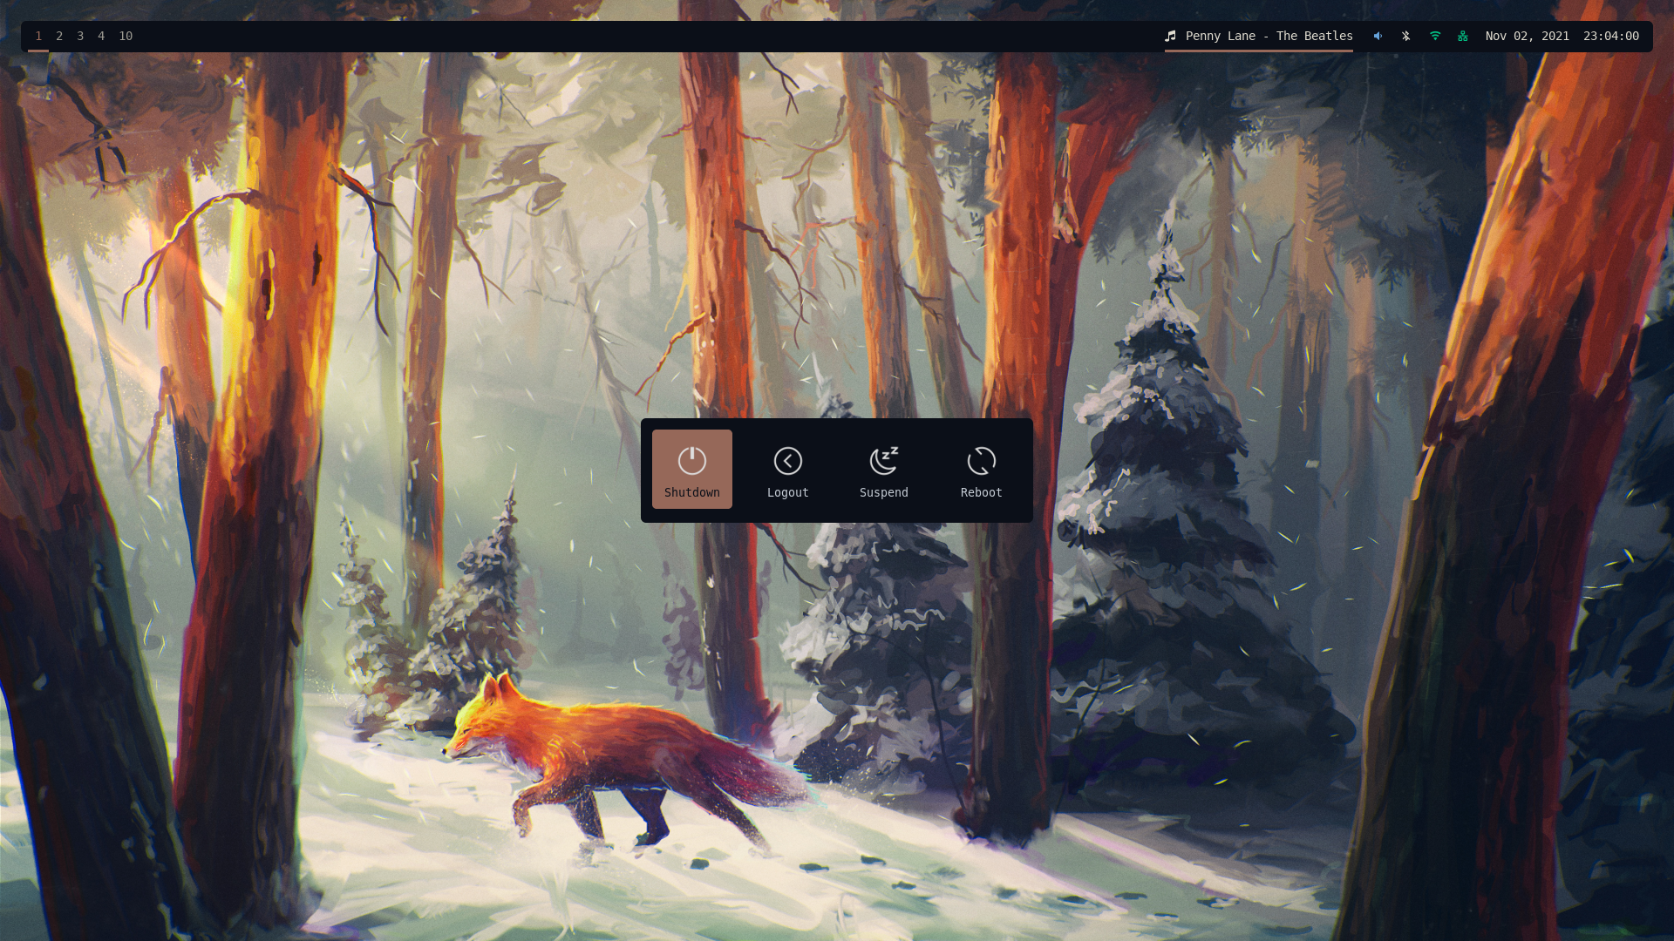Click the volume/speaker status icon
Screen dimensions: 1674x941
click(1378, 36)
